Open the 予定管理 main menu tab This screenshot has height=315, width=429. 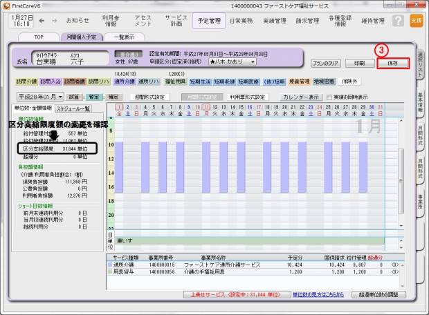coord(210,21)
